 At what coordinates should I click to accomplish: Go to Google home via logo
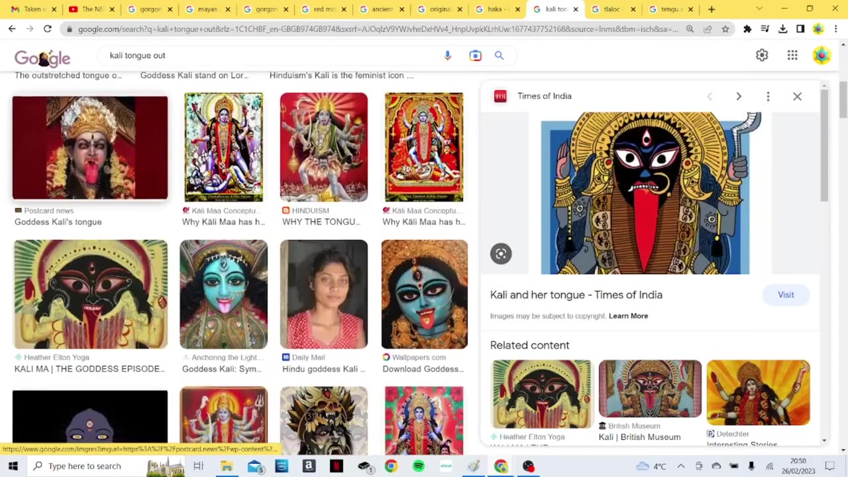click(x=42, y=58)
